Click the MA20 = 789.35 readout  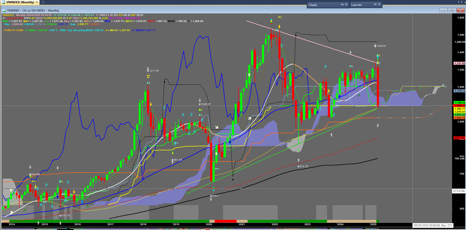point(177,21)
